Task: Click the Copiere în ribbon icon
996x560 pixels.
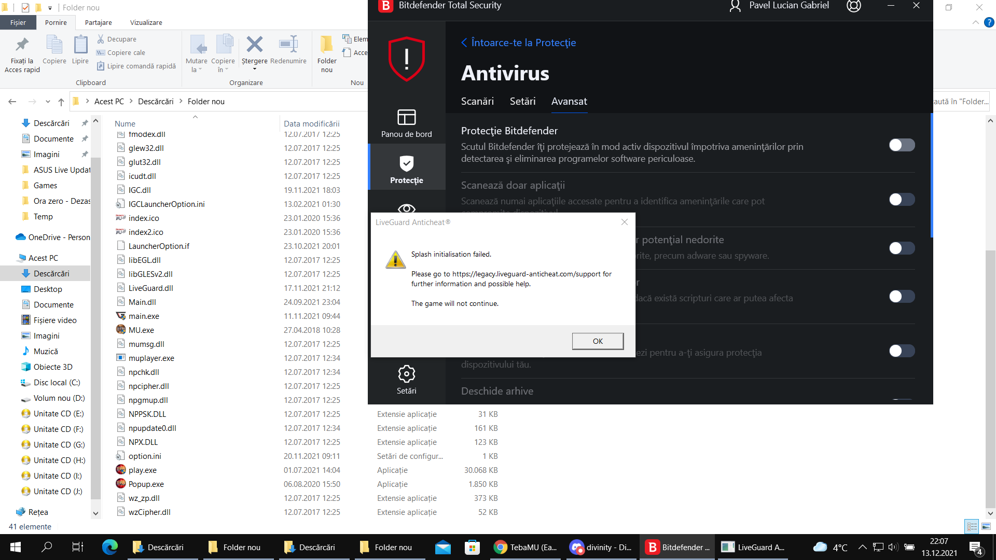Action: tap(224, 45)
